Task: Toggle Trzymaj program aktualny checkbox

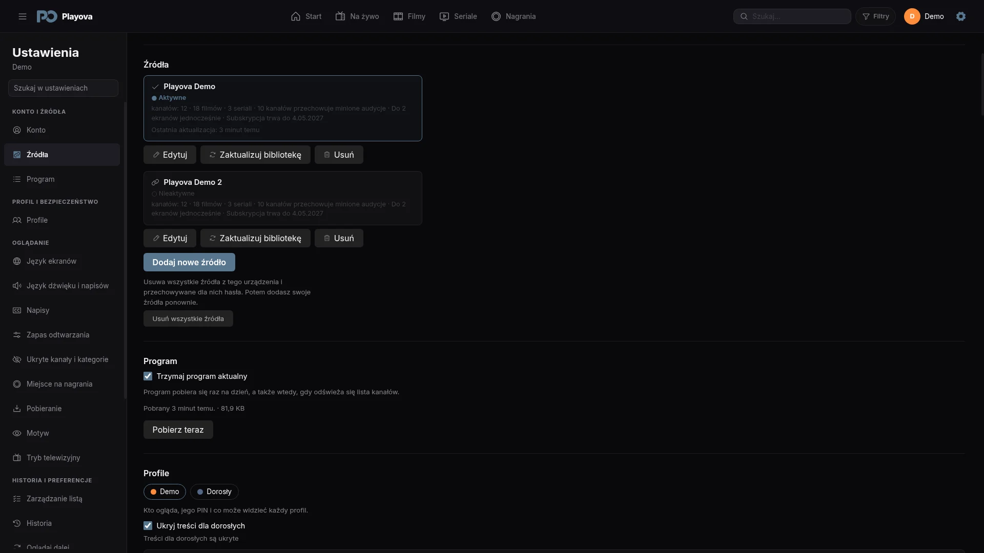Action: point(148,376)
